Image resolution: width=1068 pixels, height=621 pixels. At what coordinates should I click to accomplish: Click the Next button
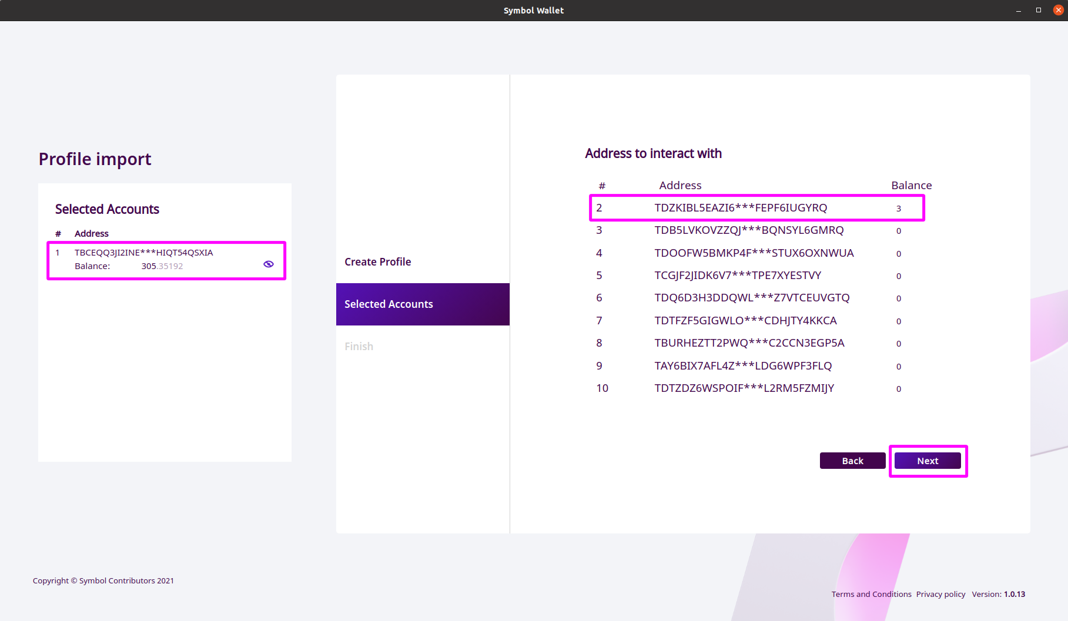point(928,461)
